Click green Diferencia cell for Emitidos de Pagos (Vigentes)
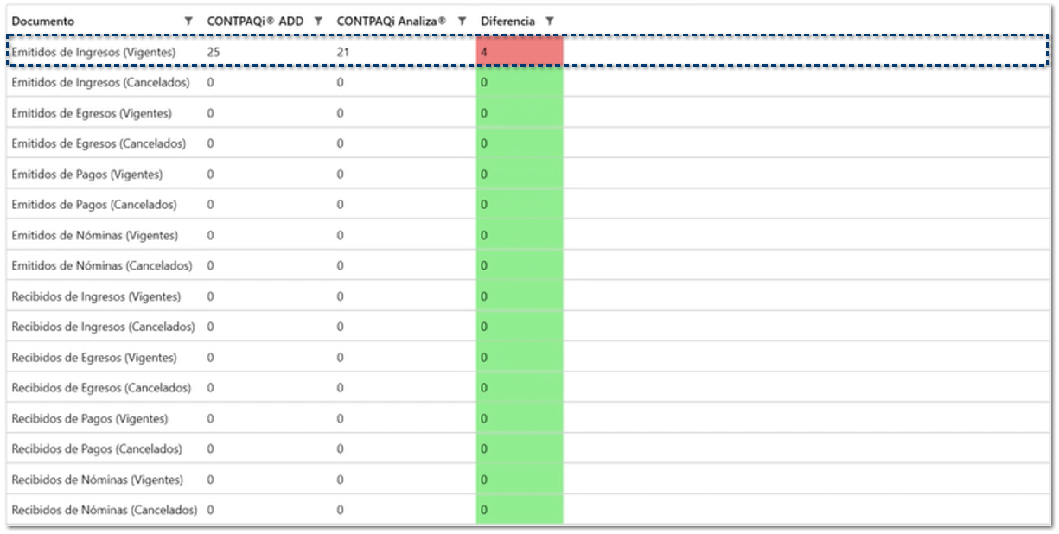Viewport: 1059px width, 534px height. coord(520,174)
